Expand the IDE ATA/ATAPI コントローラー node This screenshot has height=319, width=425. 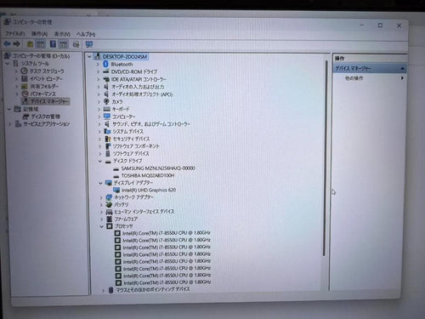pos(99,79)
